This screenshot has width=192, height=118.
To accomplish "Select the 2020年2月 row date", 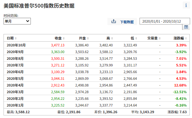I will (x=15, y=99).
